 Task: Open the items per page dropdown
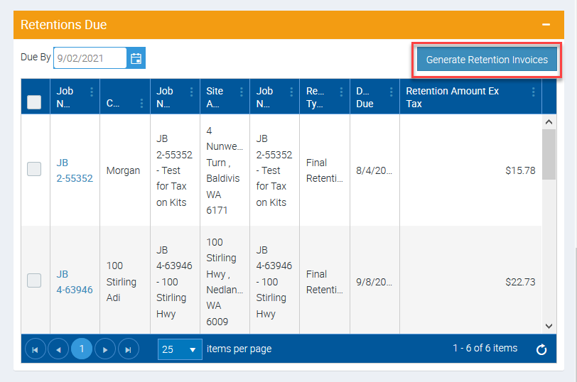pos(180,349)
